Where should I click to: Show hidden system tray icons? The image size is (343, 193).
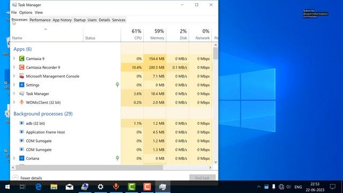pos(259,187)
